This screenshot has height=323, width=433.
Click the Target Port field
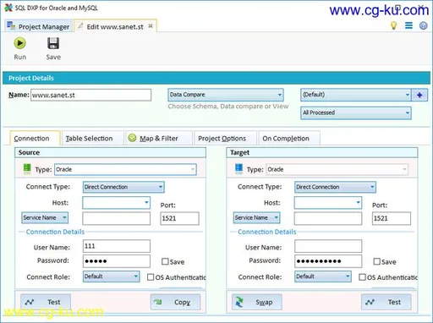(392, 218)
